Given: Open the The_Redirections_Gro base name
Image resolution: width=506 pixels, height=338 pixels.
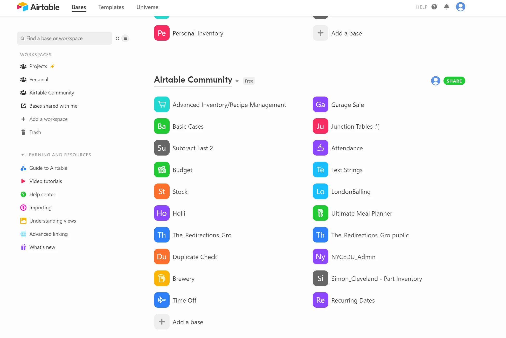Looking at the screenshot, I should pyautogui.click(x=202, y=235).
